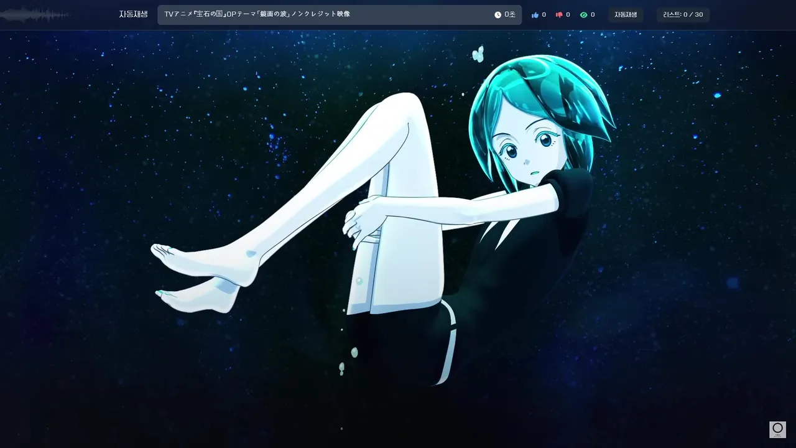Click the blue thumbs-up like icon

coord(535,15)
